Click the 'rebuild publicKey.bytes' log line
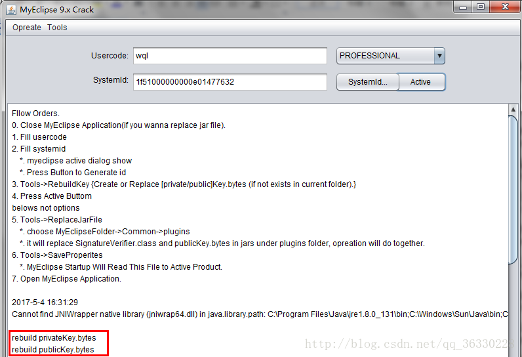This screenshot has width=522, height=357. (53, 350)
